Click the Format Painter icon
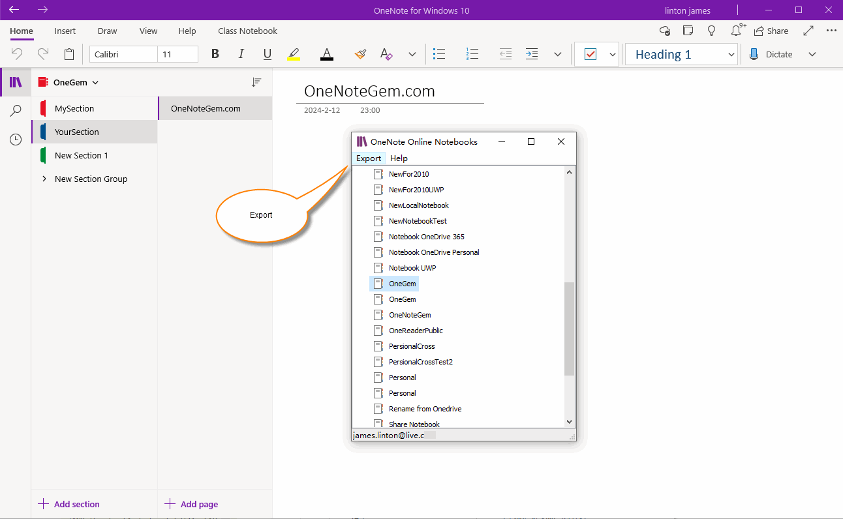Viewport: 843px width, 519px height. [x=360, y=54]
